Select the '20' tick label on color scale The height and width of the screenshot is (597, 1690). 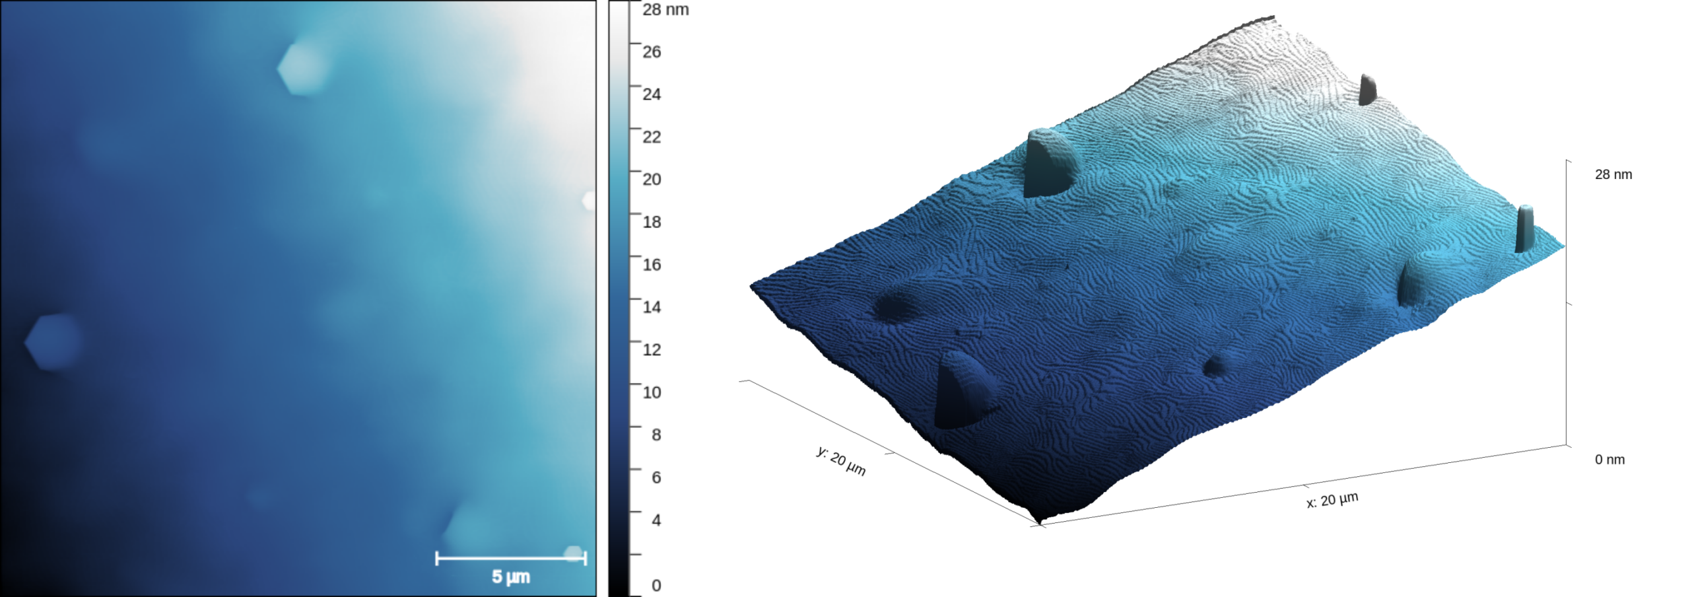click(x=652, y=179)
